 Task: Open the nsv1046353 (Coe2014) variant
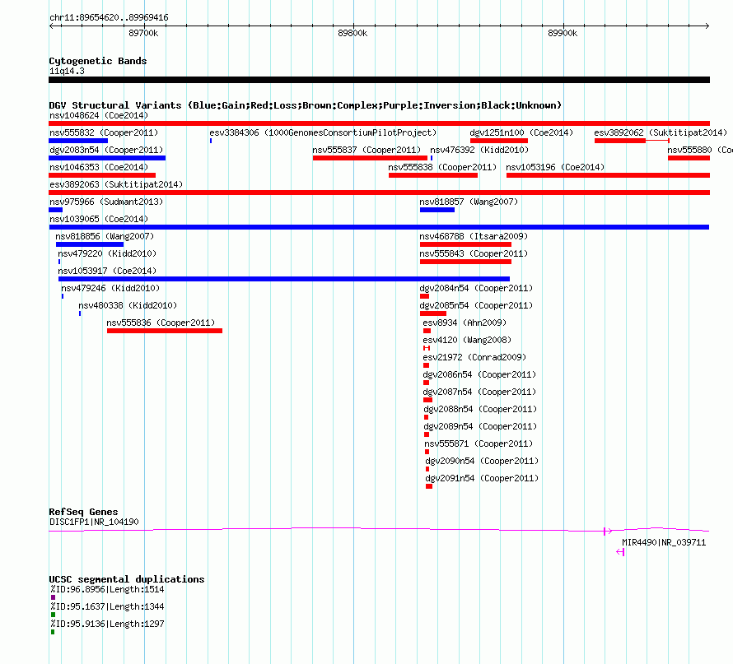99,167
